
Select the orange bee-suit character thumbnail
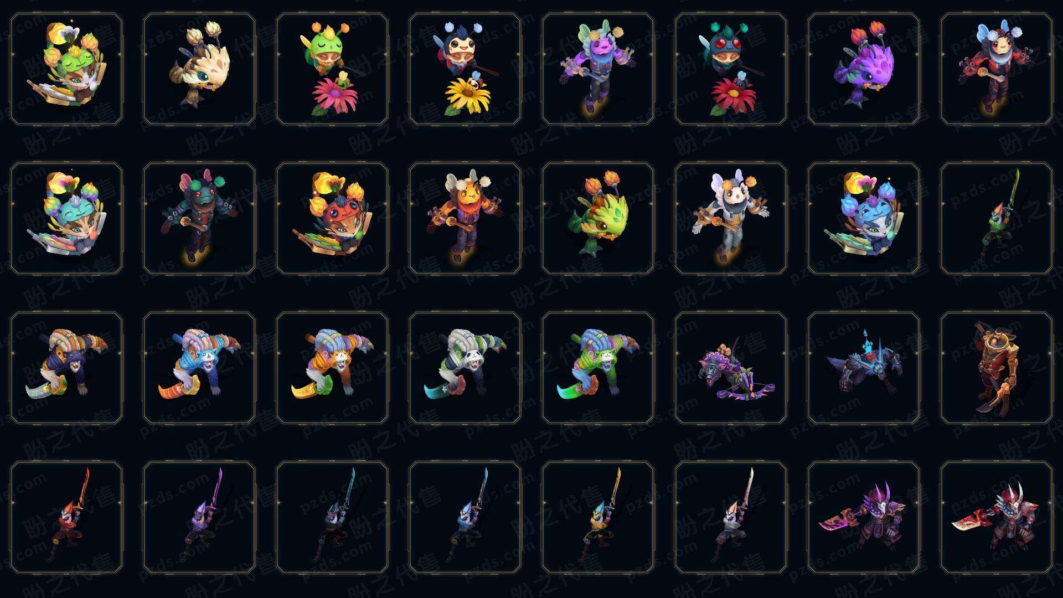coord(465,218)
